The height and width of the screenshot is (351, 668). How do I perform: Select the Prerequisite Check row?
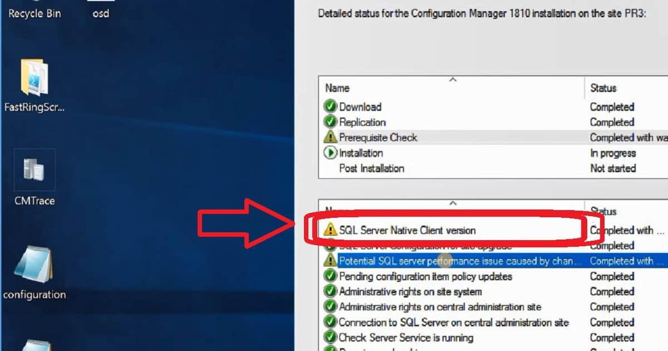point(493,137)
